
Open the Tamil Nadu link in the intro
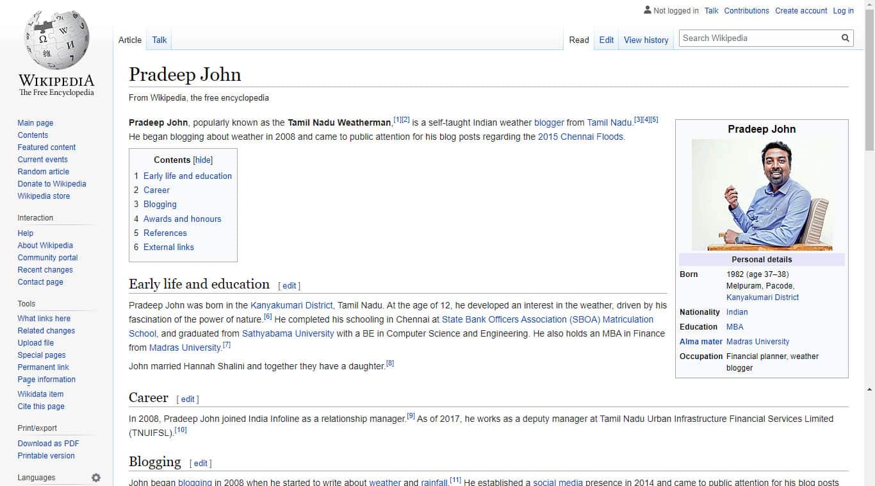point(610,122)
